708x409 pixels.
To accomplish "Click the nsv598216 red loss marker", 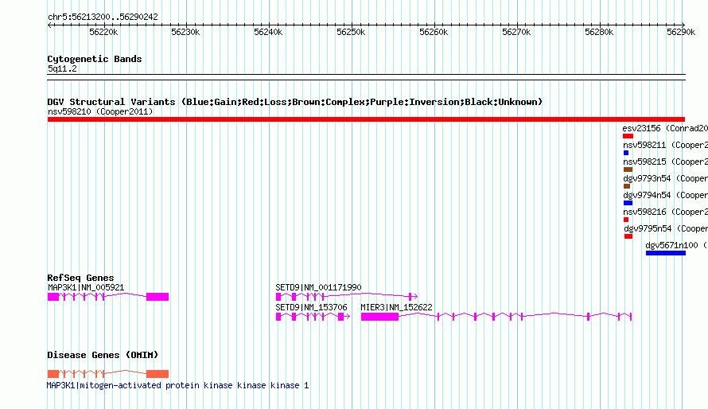I will coord(626,220).
